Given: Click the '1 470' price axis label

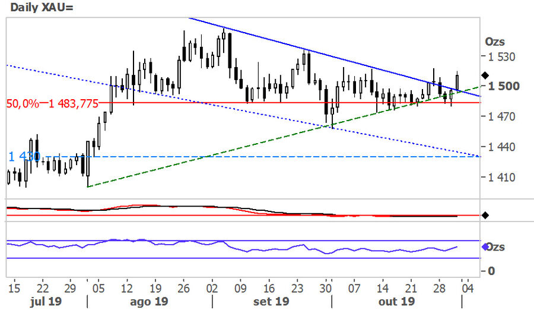Looking at the screenshot, I should (501, 116).
